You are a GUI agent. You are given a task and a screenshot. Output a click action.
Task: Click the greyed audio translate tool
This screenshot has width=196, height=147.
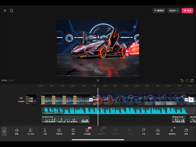tap(101, 132)
